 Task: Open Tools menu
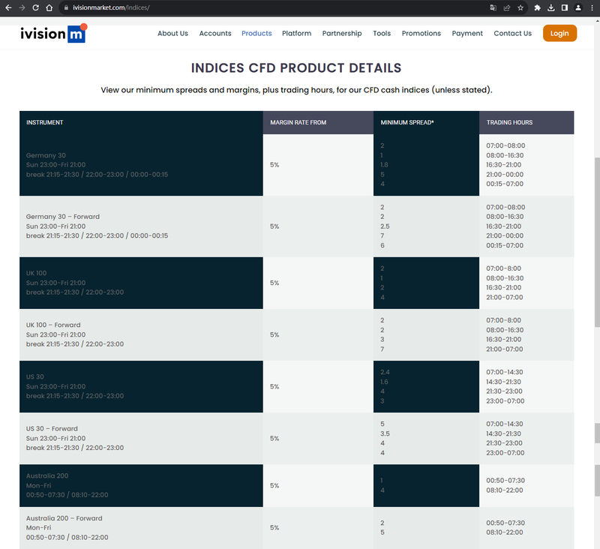[x=382, y=33]
